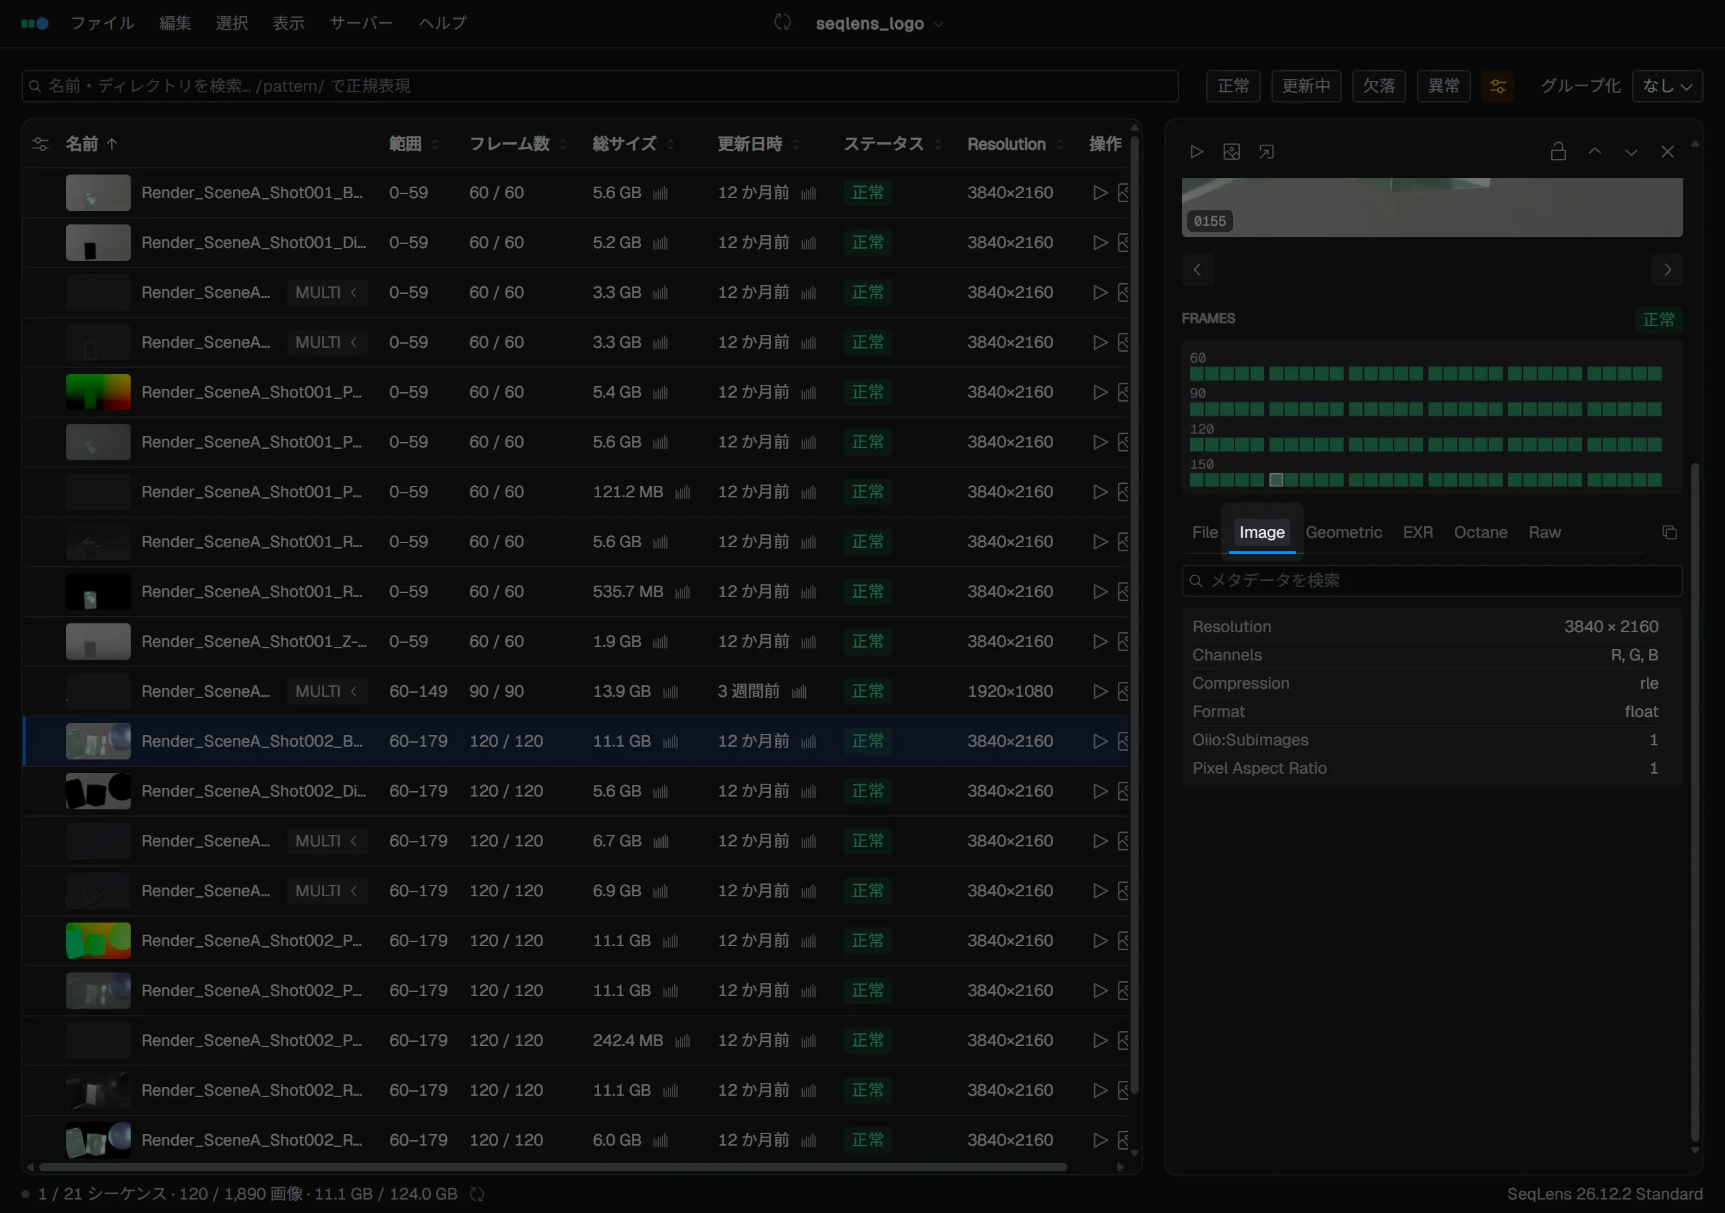Sort by the フレーム数 column header
Viewport: 1725px width, 1213px height.
point(517,144)
